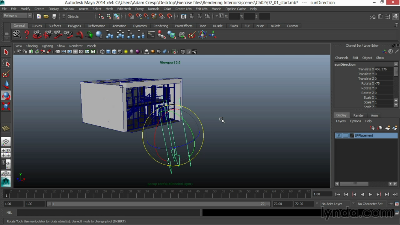Choose the arrow Select tool

[6, 52]
